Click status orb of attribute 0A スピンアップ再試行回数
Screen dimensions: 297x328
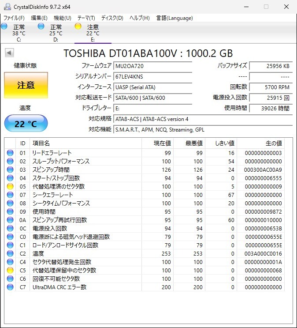click(10, 220)
